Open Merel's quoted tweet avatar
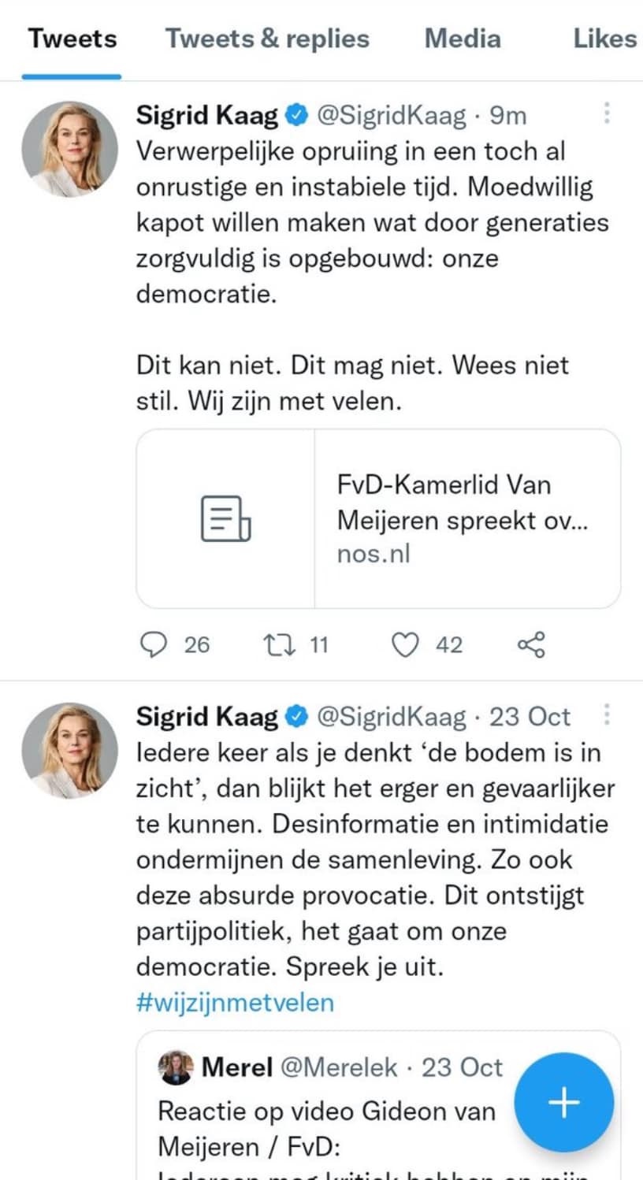The image size is (643, 1180). click(175, 1067)
